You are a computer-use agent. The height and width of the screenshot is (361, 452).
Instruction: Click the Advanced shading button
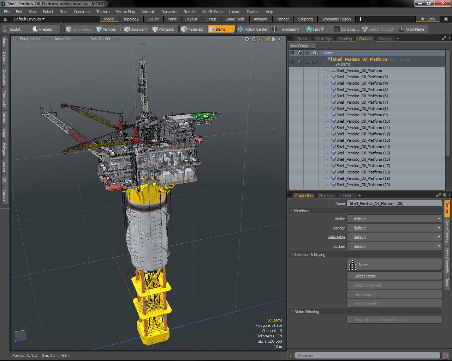point(63,39)
